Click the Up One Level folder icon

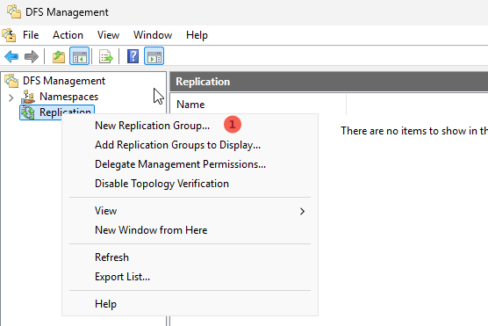[x=59, y=56]
